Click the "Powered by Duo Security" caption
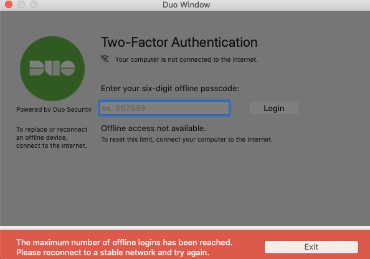Image resolution: width=370 pixels, height=259 pixels. [54, 109]
